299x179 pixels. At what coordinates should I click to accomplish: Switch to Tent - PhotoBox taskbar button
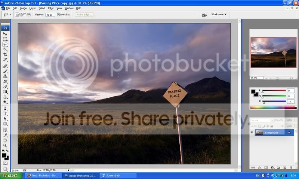(x=42, y=175)
